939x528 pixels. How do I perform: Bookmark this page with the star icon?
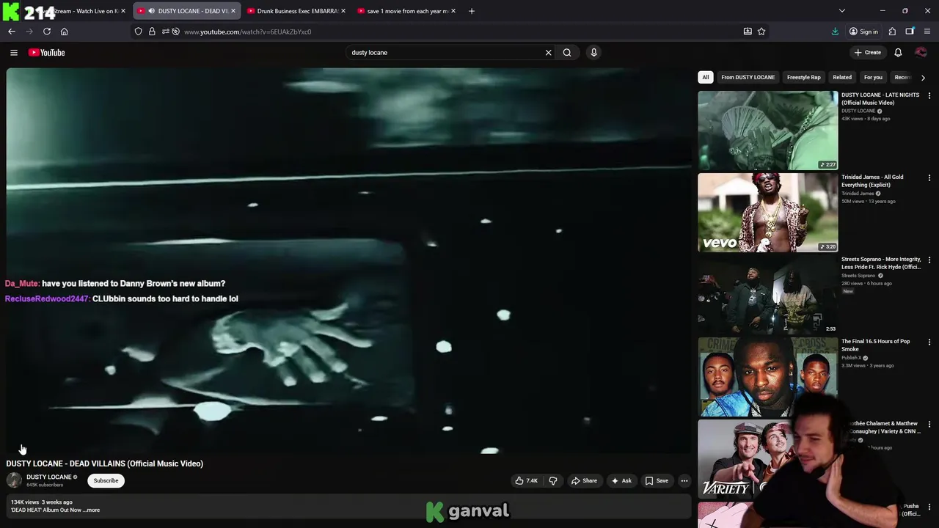761,32
